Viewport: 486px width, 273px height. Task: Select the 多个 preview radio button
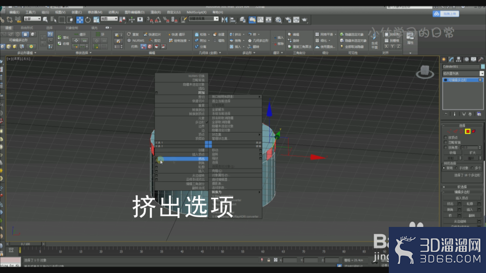(x=472, y=168)
